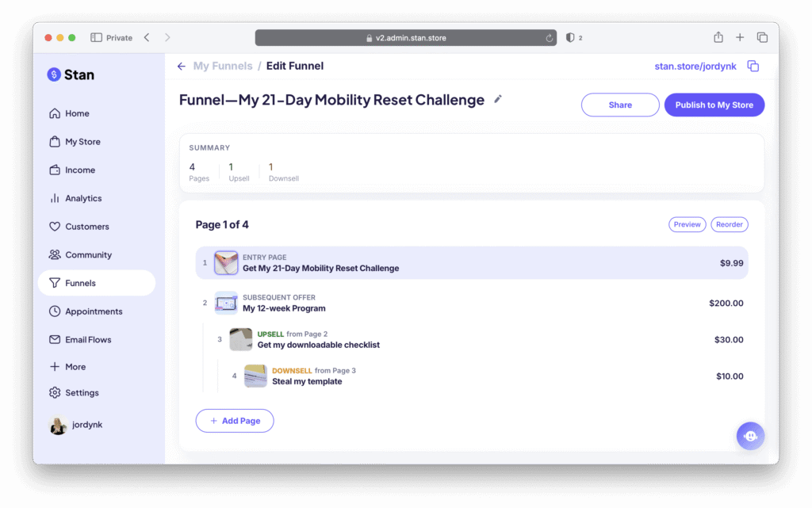Open the Get my downloadable checklist upsell
Screen dimensions: 812x508
pyautogui.click(x=479, y=340)
